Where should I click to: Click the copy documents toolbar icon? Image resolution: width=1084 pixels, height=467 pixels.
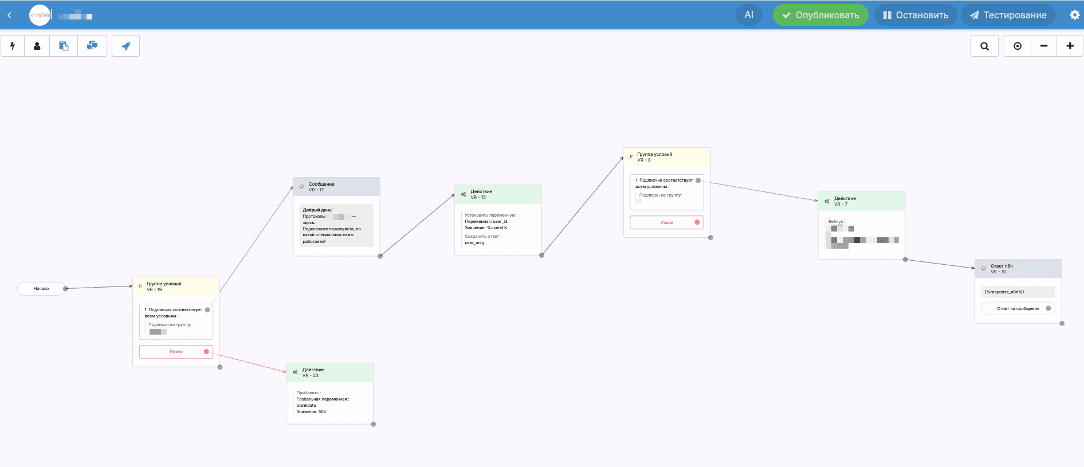click(x=64, y=46)
